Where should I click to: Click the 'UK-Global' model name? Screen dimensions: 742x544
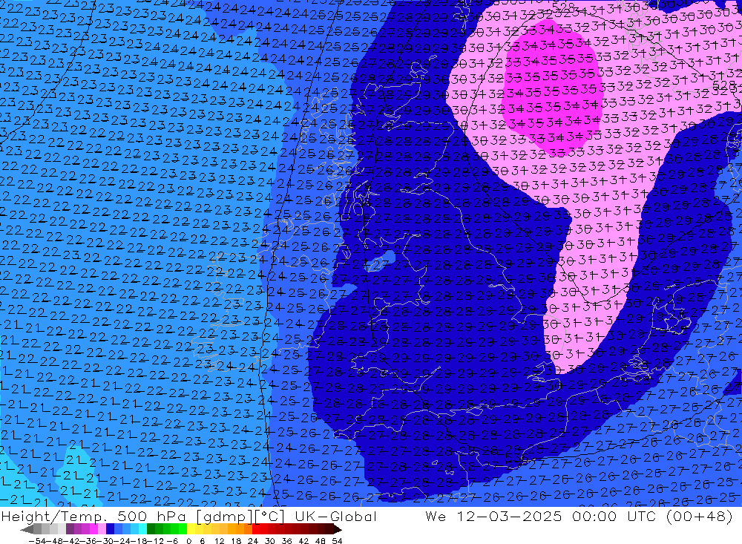pos(335,516)
